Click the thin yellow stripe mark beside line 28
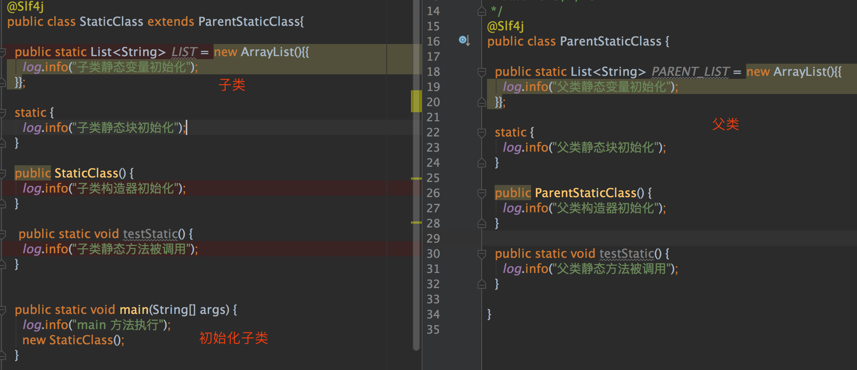Screen dimensions: 857x370 click(416, 223)
